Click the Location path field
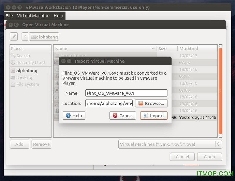Screen dimensions: 235x181 [109, 103]
